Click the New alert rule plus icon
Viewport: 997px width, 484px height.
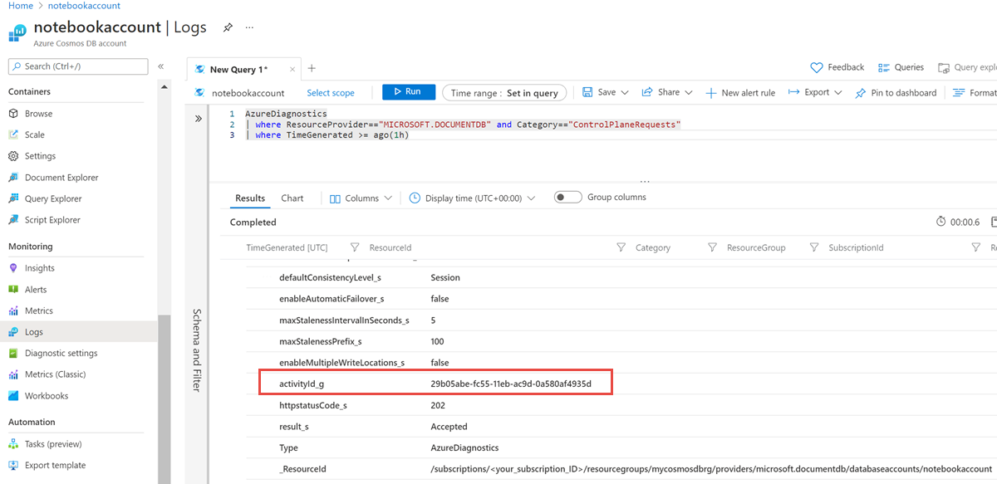click(711, 93)
